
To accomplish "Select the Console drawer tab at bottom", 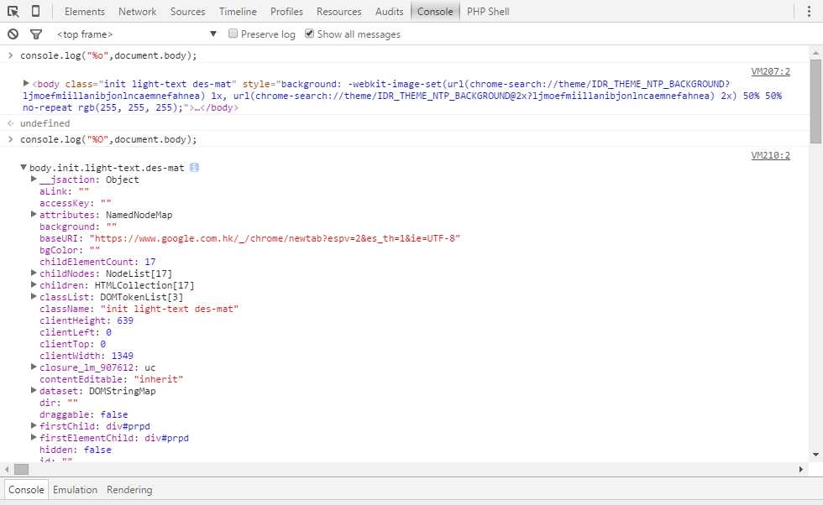I will 26,490.
